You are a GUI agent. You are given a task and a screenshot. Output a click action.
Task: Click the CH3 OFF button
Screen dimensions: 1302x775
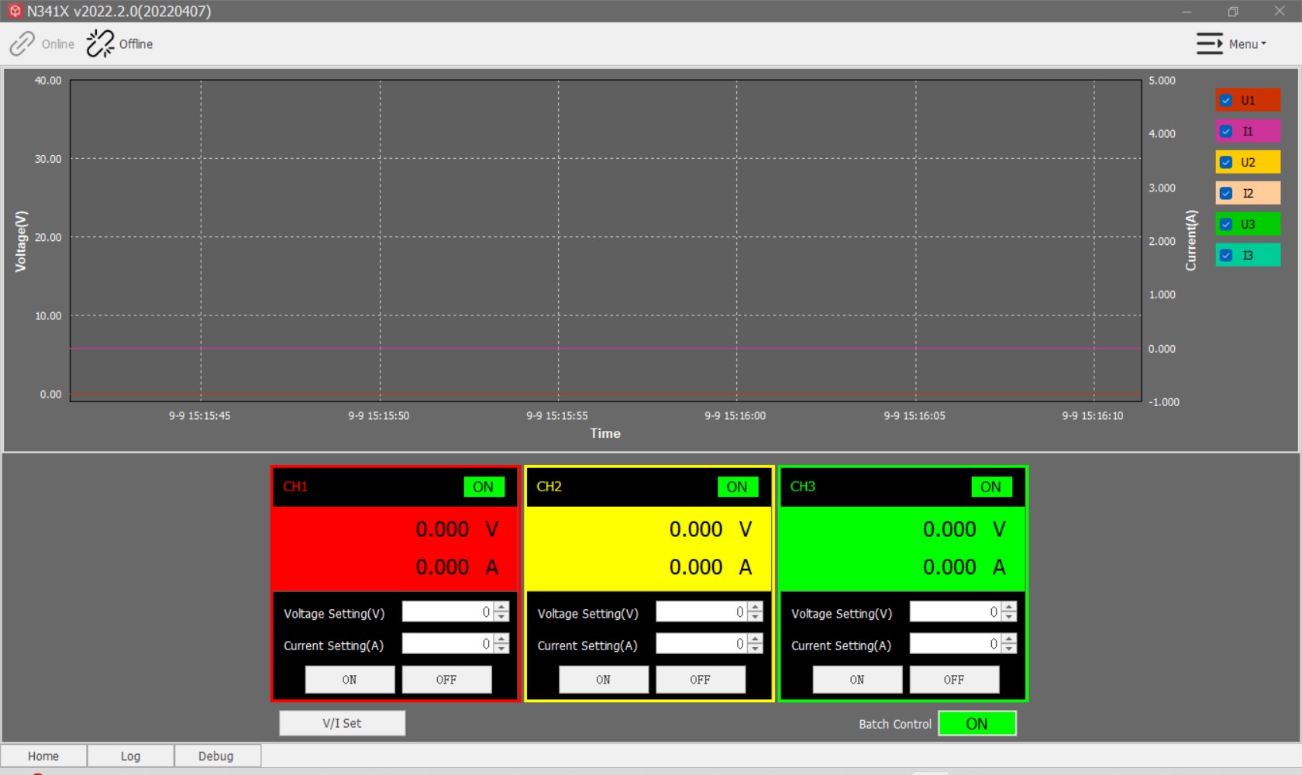tap(954, 680)
